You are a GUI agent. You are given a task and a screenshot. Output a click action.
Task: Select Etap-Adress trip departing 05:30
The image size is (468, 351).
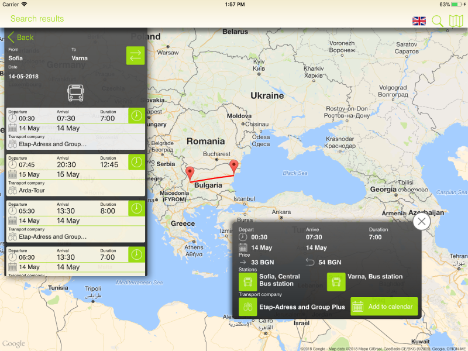point(75,221)
